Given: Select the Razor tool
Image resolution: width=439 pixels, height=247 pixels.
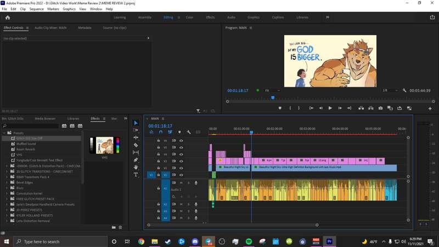Looking at the screenshot, I should pyautogui.click(x=136, y=145).
